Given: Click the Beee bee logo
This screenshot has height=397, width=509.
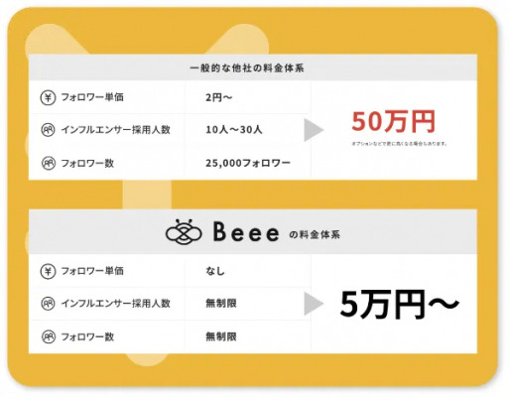Looking at the screenshot, I should click(x=184, y=232).
